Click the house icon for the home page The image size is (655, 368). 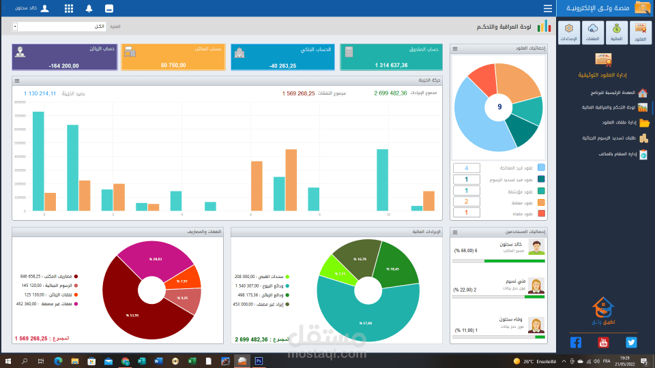643,93
